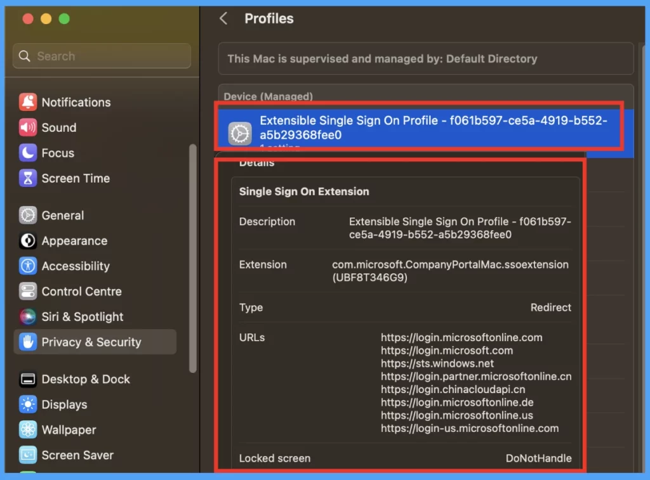Click the Notifications bell icon

pos(28,102)
